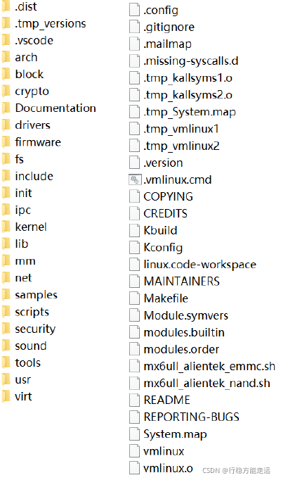This screenshot has height=480, width=281.
Task: Click the .tmp_kallsyms1.o file name
Action: point(188,78)
